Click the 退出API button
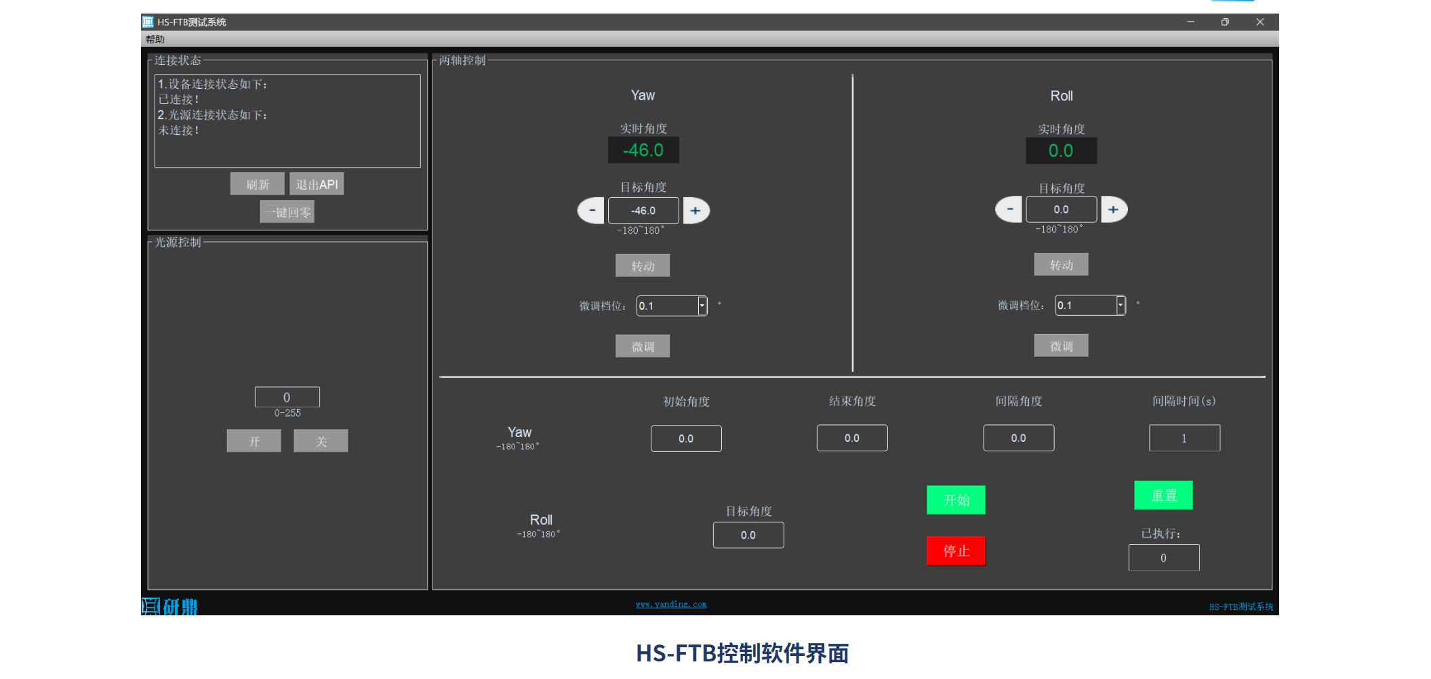This screenshot has height=679, width=1431. coord(317,184)
